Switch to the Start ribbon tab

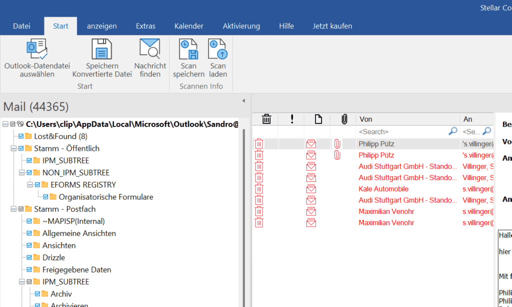pos(60,26)
